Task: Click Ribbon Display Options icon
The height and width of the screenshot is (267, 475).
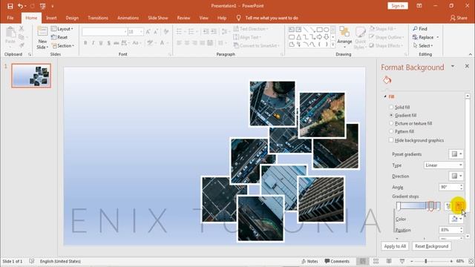Action: pos(419,6)
